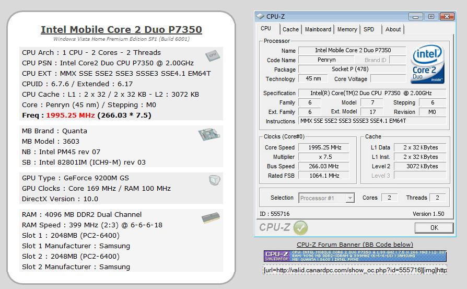Image resolution: width=467 pixels, height=289 pixels.
Task: Click the CPU chip icon
Action: tap(213, 56)
